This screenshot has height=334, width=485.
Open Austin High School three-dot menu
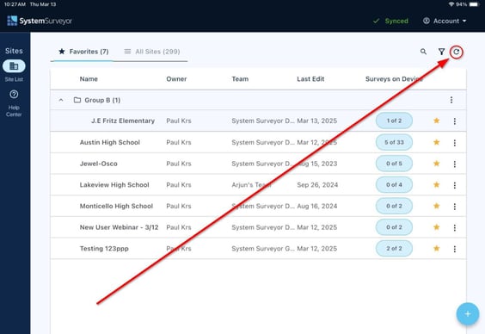pos(455,143)
